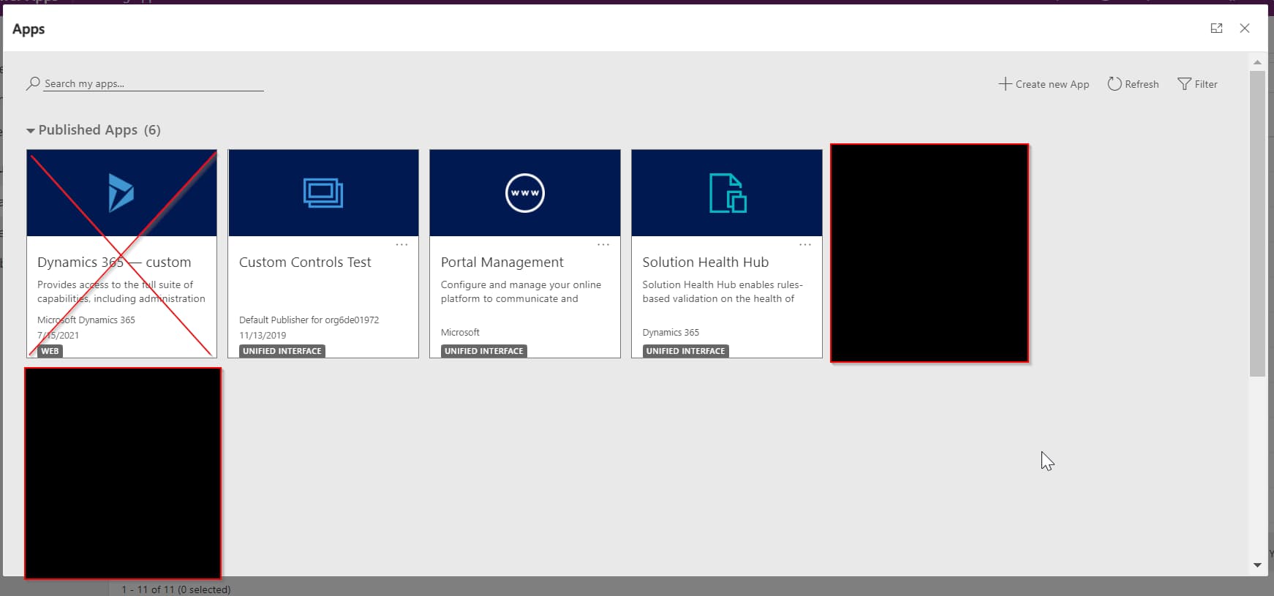The height and width of the screenshot is (596, 1274).
Task: Click the Dynamics 365 publisher text on Solution Health Hub
Action: (x=671, y=332)
